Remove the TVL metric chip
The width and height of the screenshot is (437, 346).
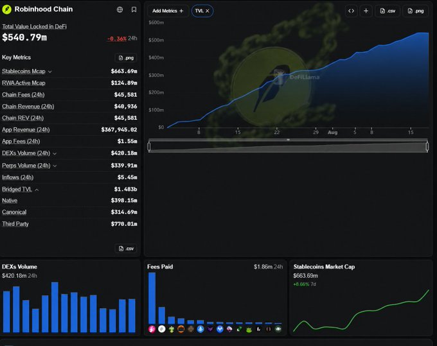tap(208, 11)
